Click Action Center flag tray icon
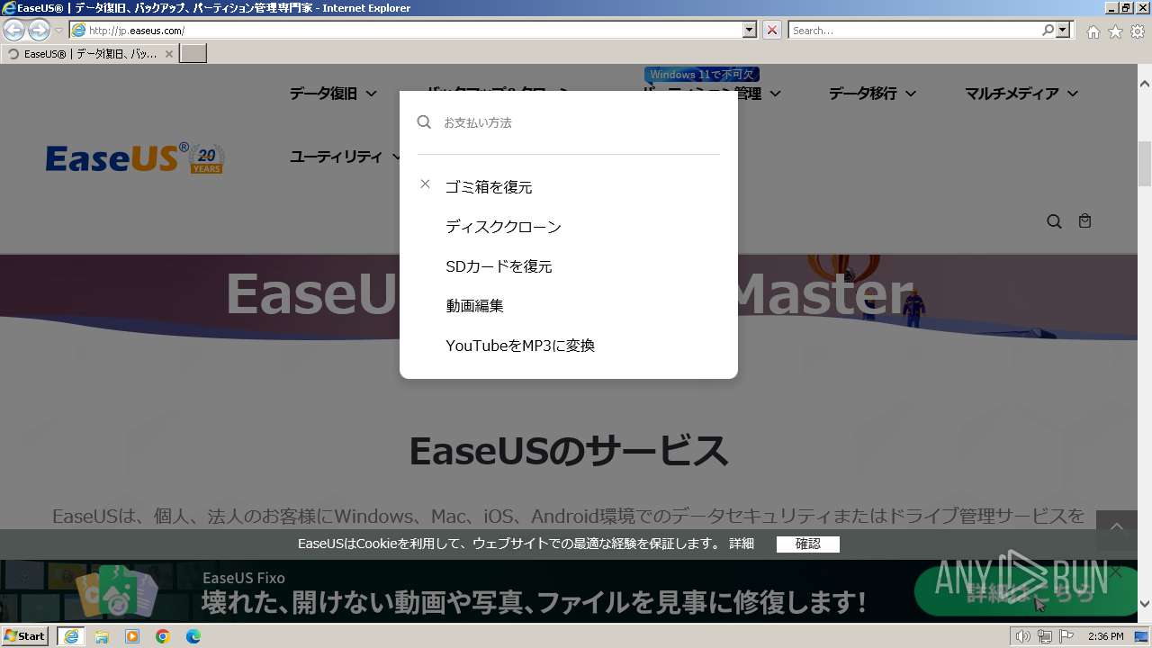1152x648 pixels. point(1065,636)
